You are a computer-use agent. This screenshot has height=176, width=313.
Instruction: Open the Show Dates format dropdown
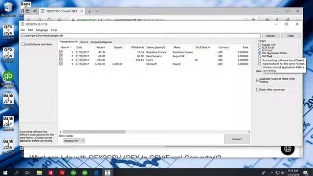(x=74, y=141)
